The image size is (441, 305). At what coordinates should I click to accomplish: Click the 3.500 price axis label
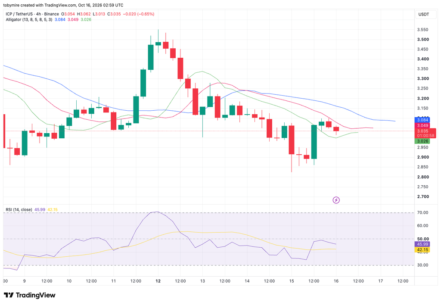[x=423, y=39]
